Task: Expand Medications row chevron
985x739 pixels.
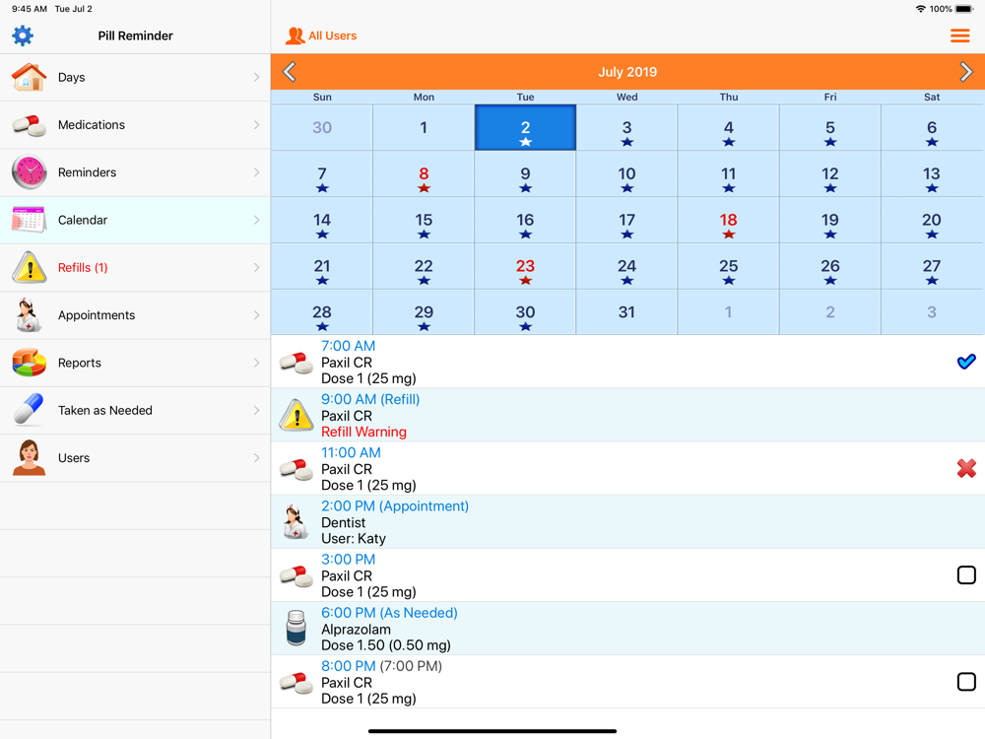Action: (x=256, y=125)
